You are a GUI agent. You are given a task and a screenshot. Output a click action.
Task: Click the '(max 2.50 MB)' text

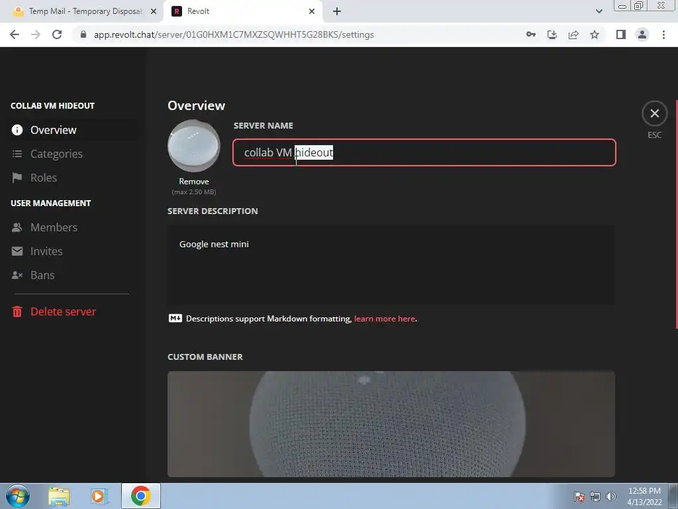click(194, 192)
